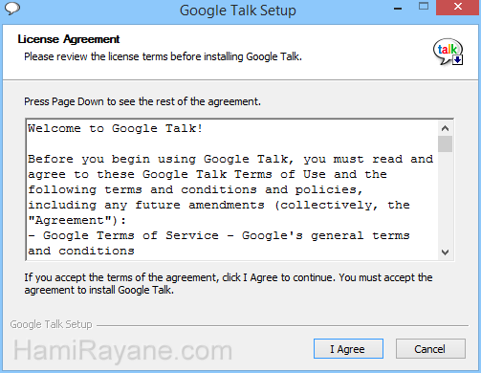481x373 pixels.
Task: Click the Google Talk installer logo icon
Action: tap(448, 52)
